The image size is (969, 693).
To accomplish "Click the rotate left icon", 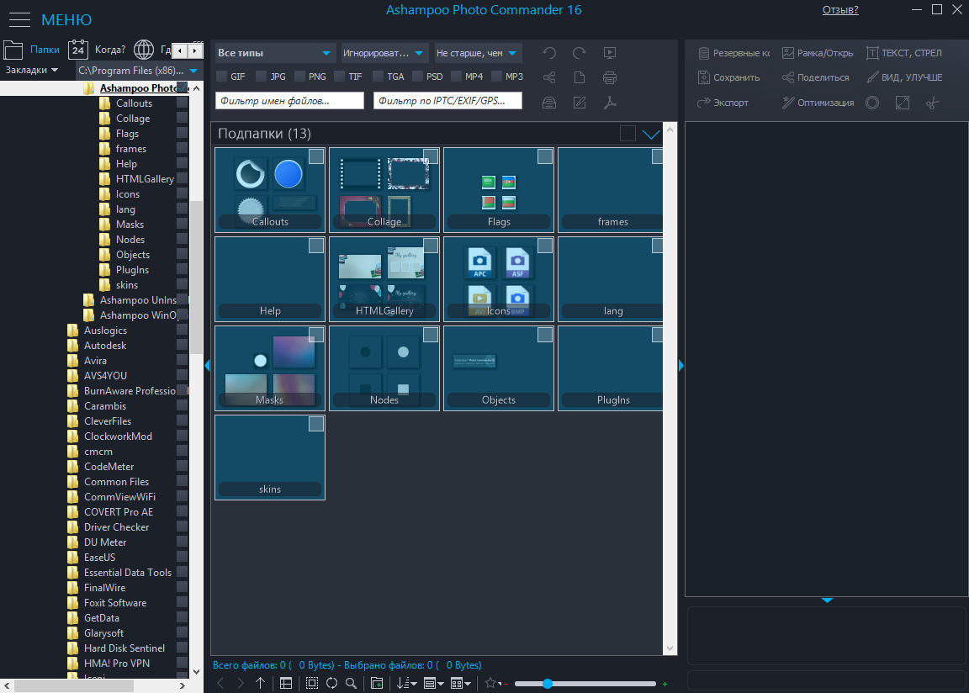I will [x=549, y=53].
